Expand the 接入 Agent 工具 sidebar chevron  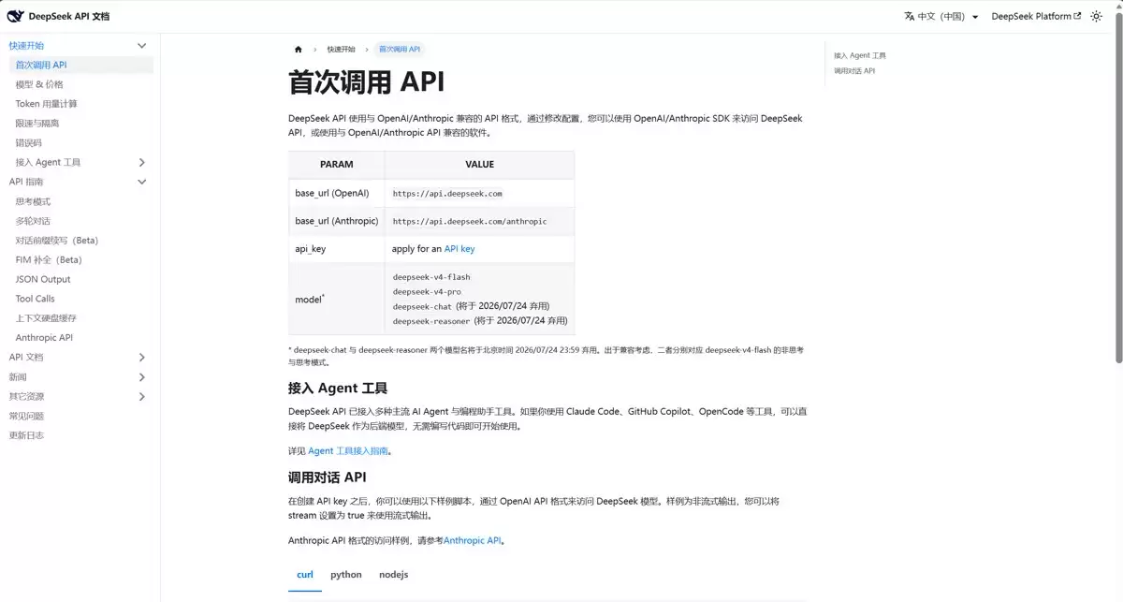tap(142, 162)
